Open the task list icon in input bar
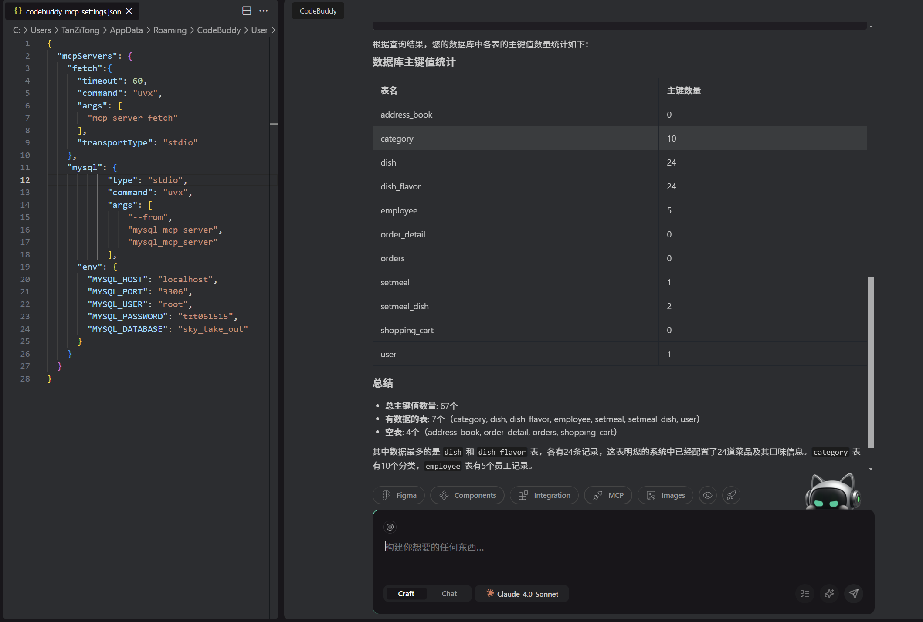 (x=805, y=593)
